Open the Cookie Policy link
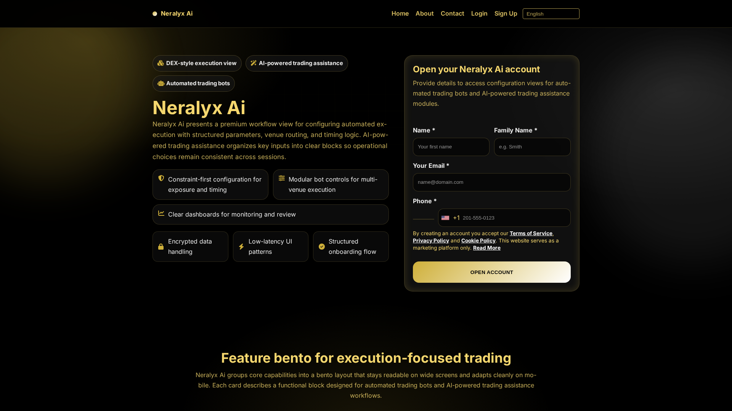 (x=478, y=241)
